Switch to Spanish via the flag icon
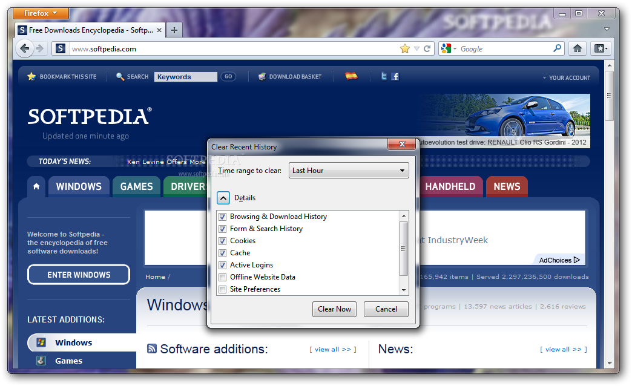The image size is (632, 386). click(x=351, y=76)
